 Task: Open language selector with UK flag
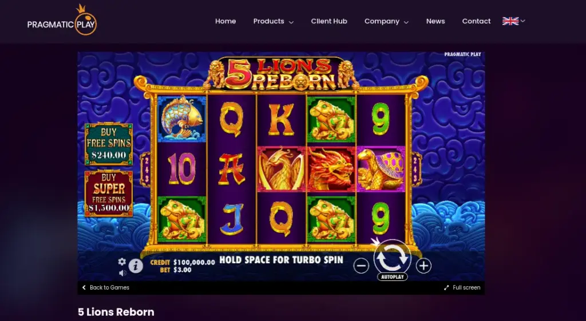513,21
